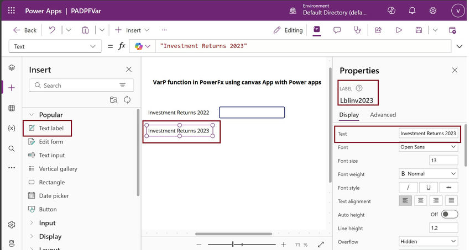Toggle underline font style

click(x=429, y=188)
